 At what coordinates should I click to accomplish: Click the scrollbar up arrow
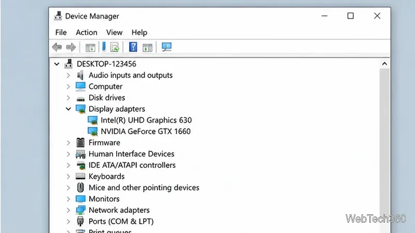[384, 64]
